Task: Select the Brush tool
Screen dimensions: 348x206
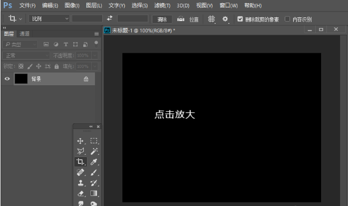Action: tap(94, 172)
